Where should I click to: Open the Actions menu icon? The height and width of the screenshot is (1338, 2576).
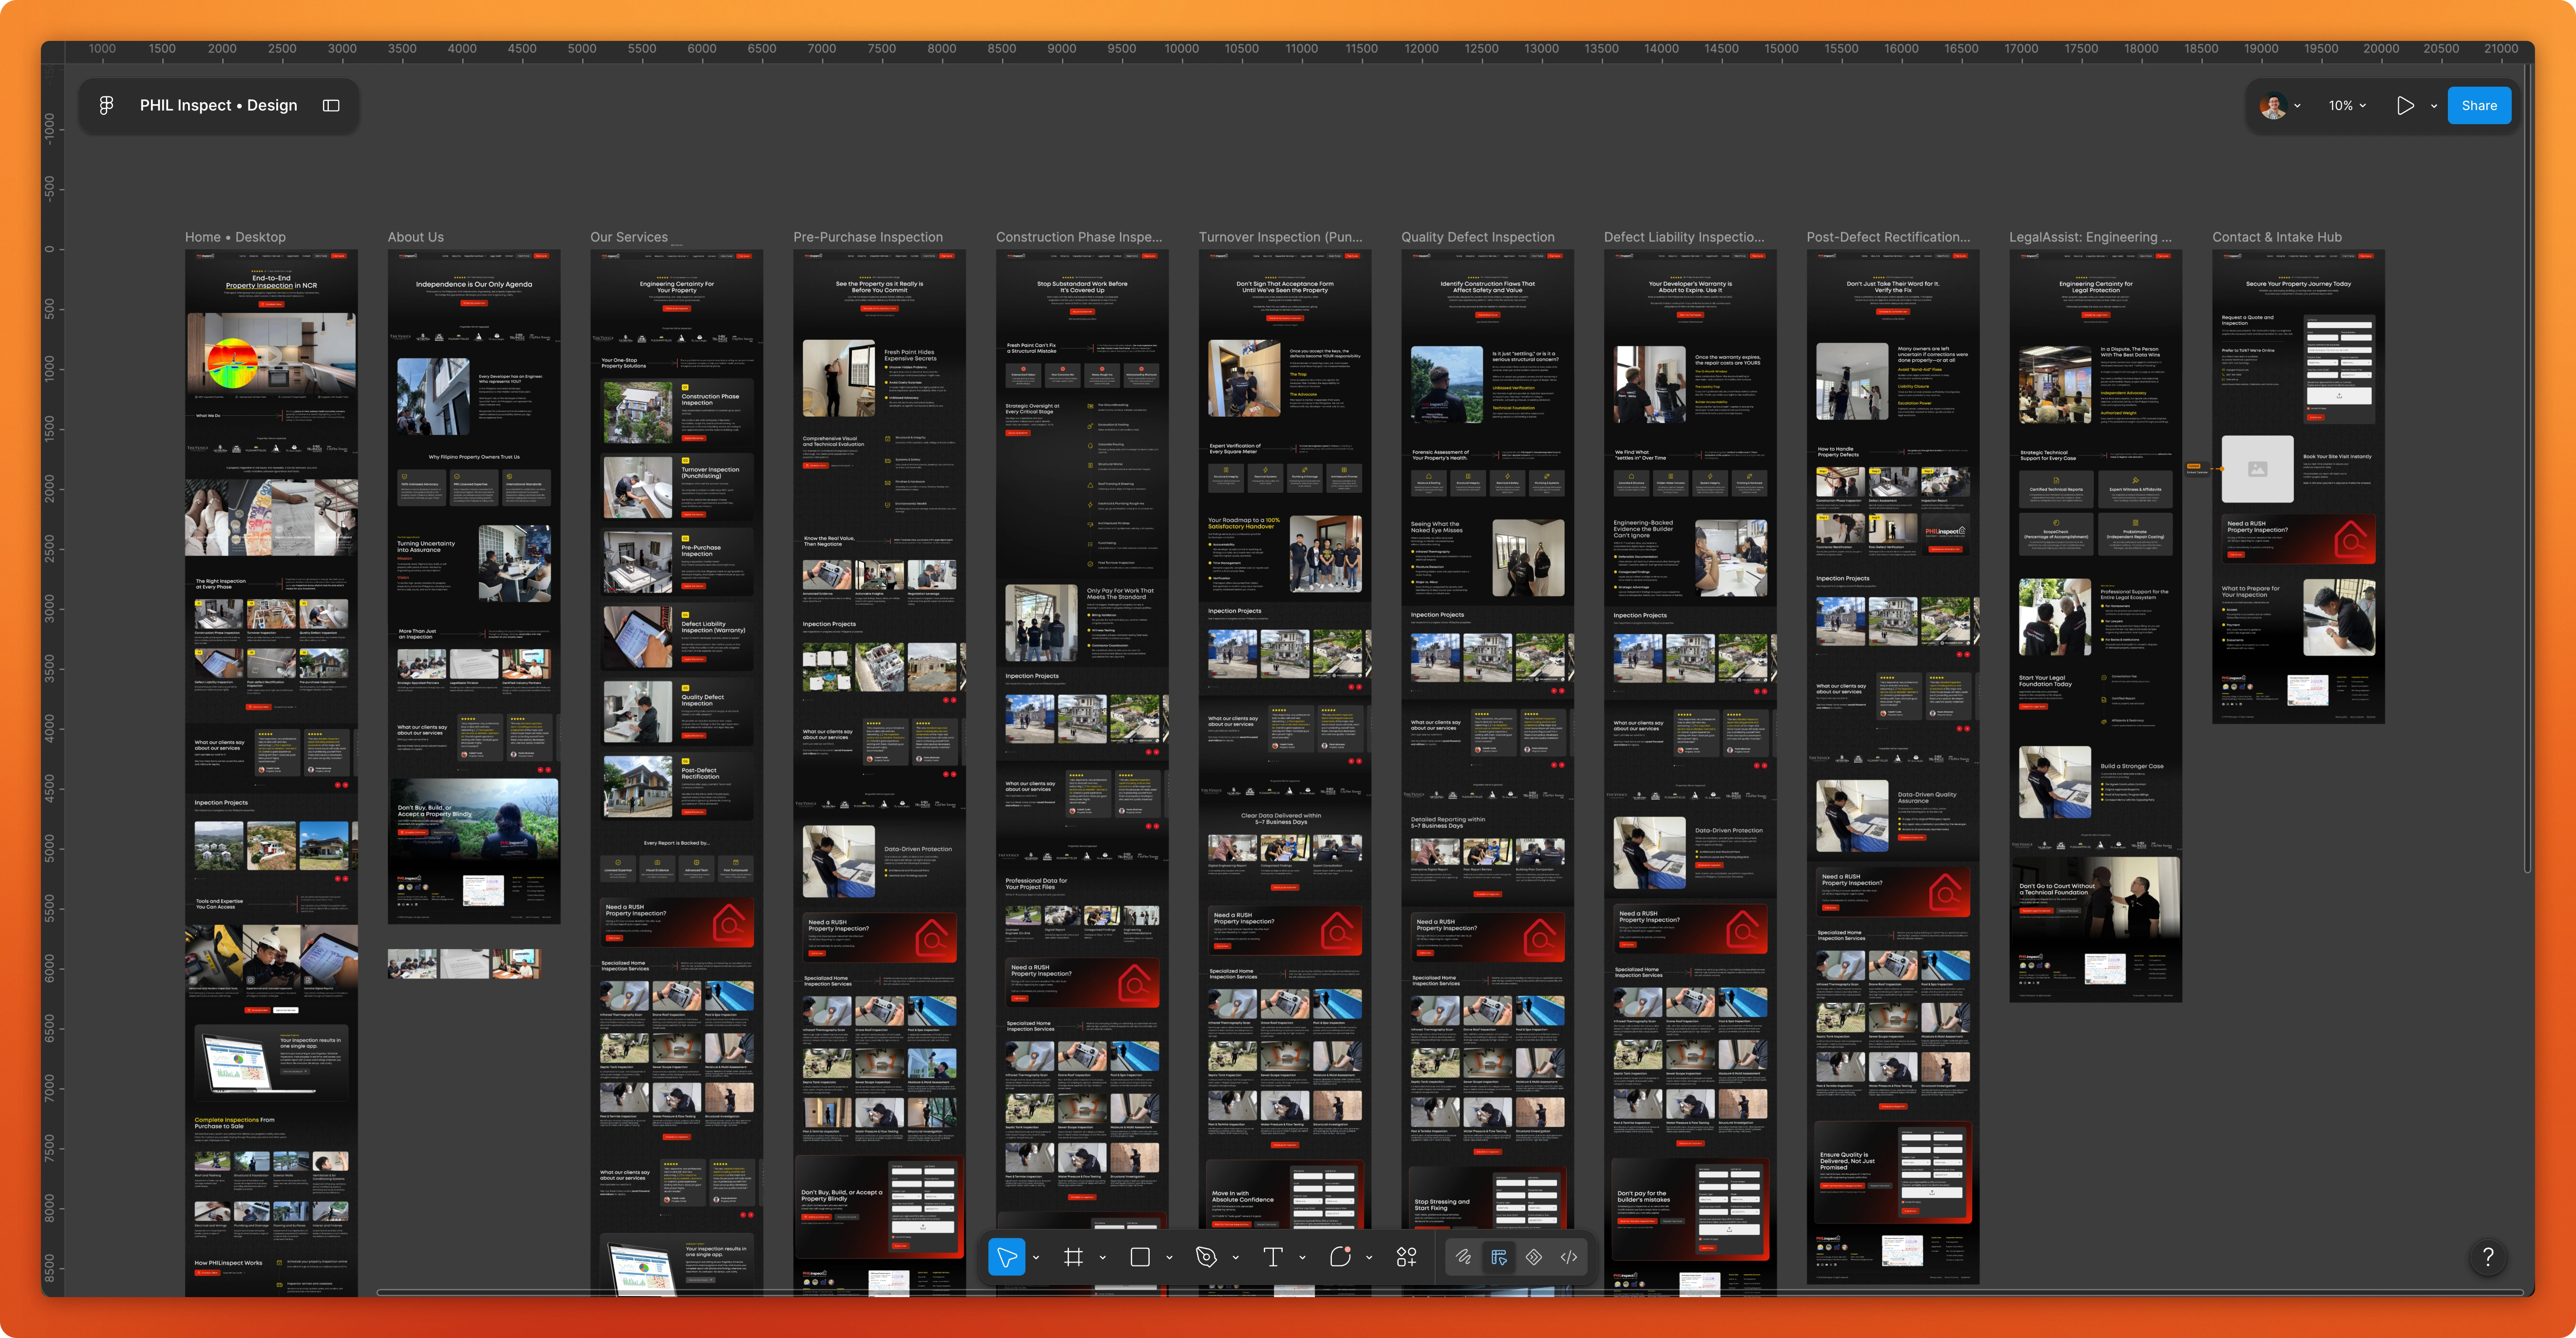(x=1406, y=1257)
